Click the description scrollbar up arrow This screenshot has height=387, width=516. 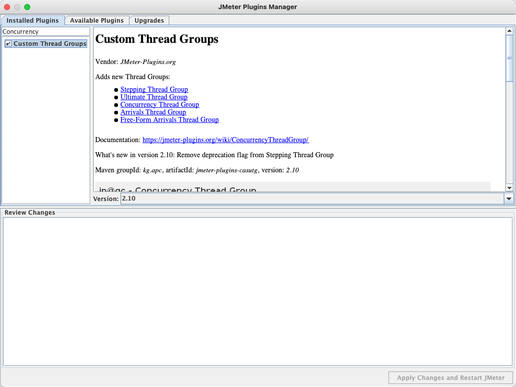point(509,31)
